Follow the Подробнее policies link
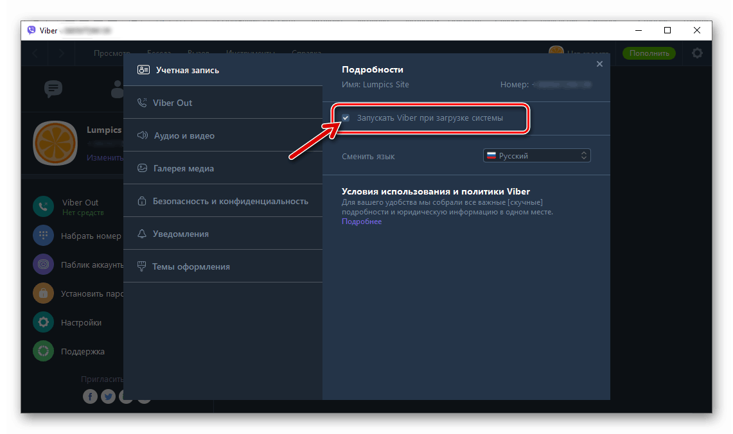 pos(361,221)
